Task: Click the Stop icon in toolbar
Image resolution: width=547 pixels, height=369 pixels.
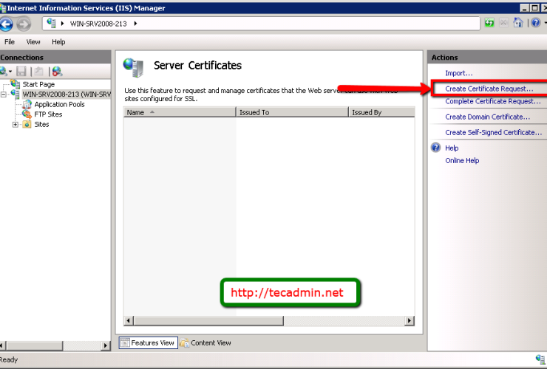Action: coord(504,24)
